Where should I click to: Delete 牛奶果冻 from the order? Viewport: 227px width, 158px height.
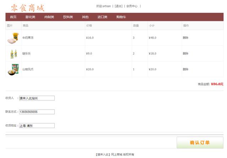186,37
